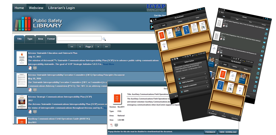Switch to the Format tab in the web library

51,39
